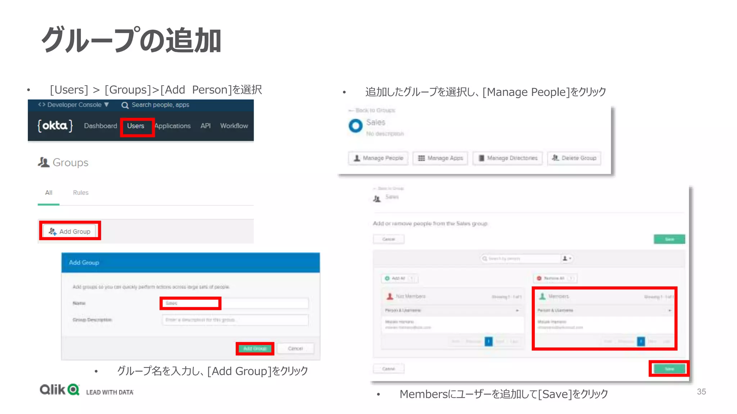This screenshot has width=737, height=414.
Task: Click the Sales group circle icon
Action: [356, 126]
